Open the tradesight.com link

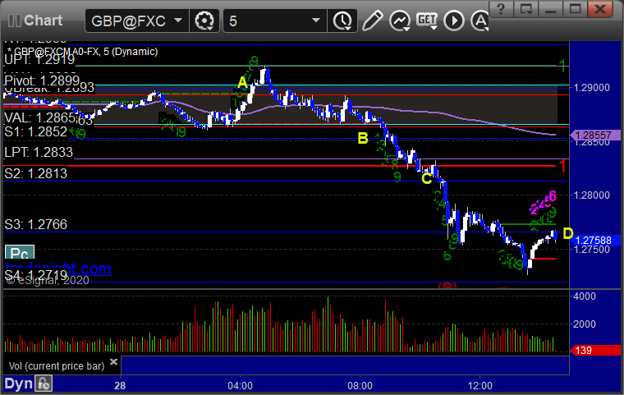(58, 269)
